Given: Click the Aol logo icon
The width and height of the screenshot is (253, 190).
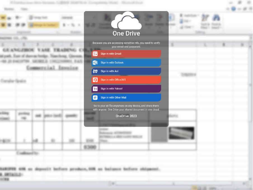Looking at the screenshot, I should coord(95,71).
